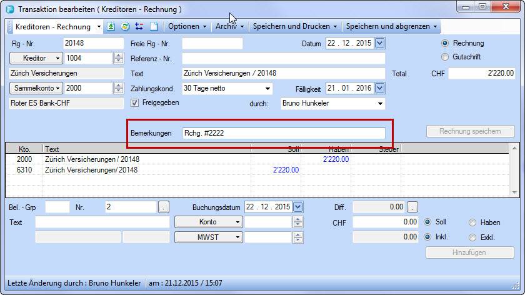The image size is (525, 295).
Task: Click the Kreditor button
Action: [36, 58]
